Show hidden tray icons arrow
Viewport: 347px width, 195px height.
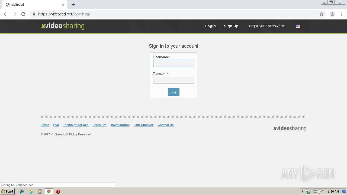point(303,191)
